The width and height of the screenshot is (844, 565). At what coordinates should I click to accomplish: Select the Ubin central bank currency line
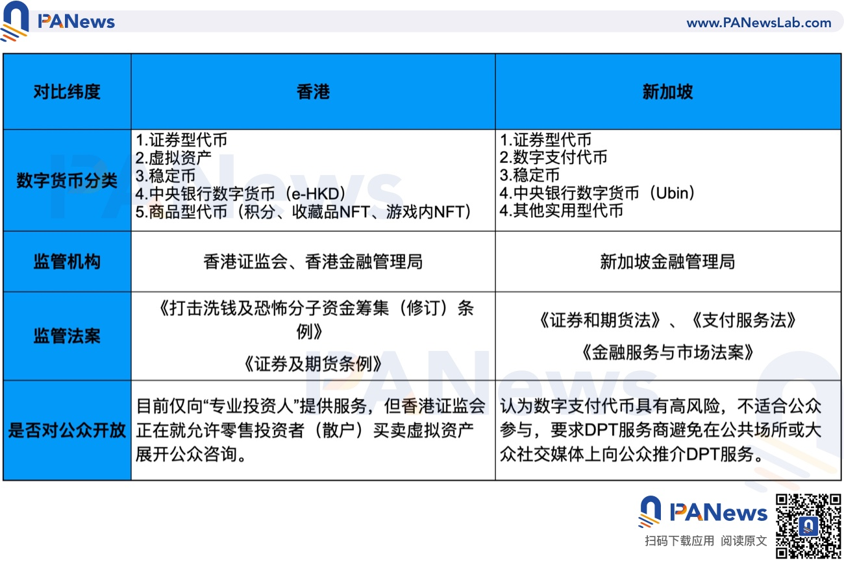point(597,193)
